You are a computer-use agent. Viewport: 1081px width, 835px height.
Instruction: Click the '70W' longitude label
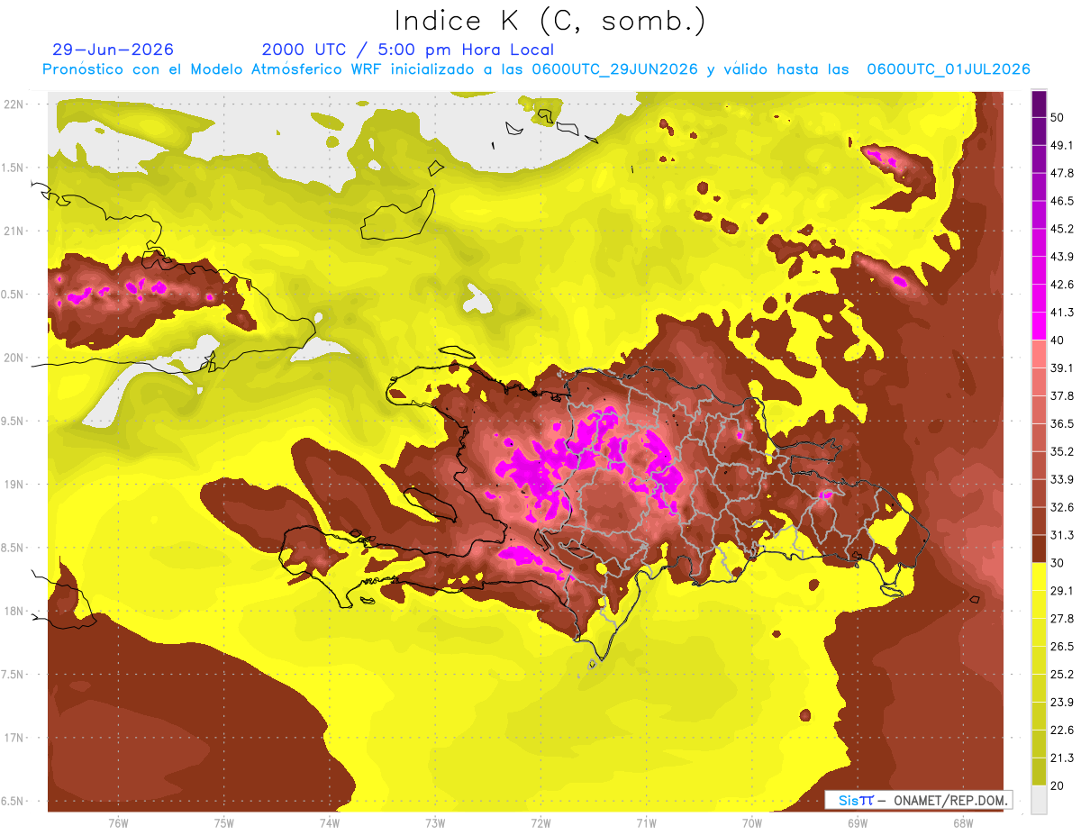click(x=752, y=823)
